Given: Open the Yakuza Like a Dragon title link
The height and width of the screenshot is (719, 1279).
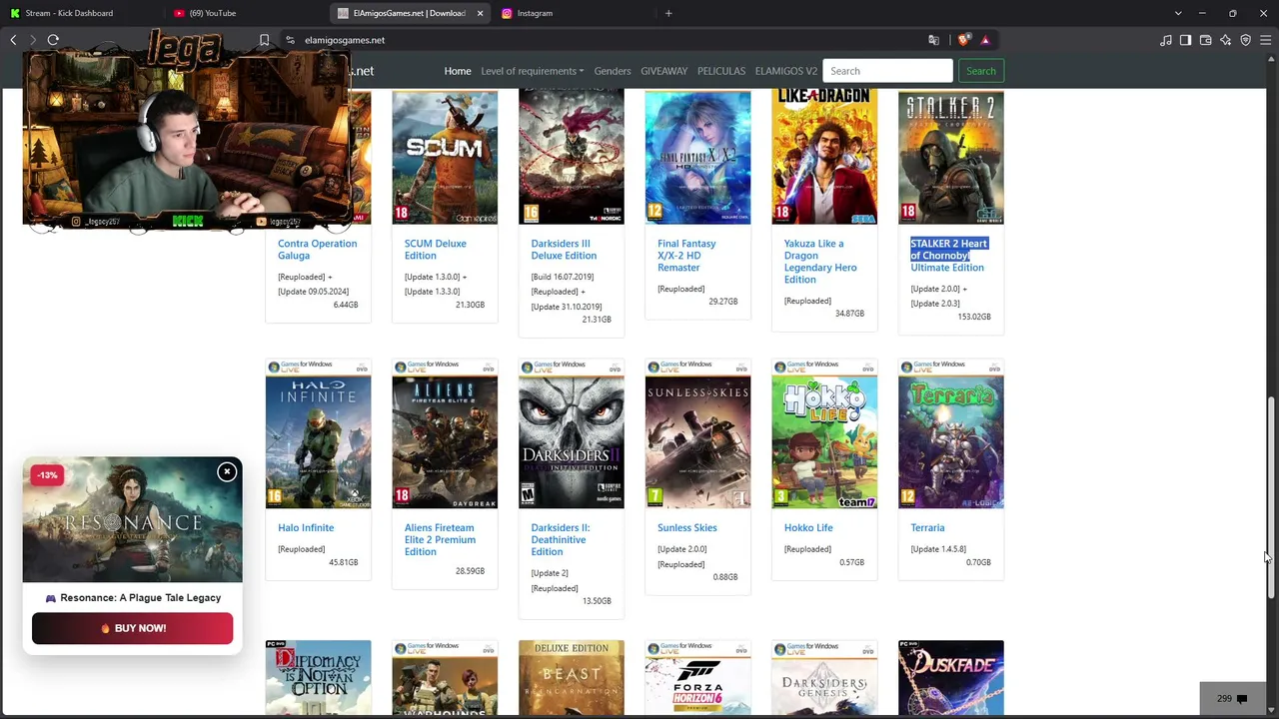Looking at the screenshot, I should [x=820, y=262].
